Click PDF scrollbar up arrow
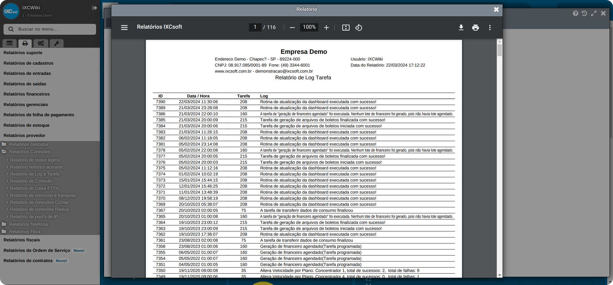613x285 pixels. [x=500, y=42]
